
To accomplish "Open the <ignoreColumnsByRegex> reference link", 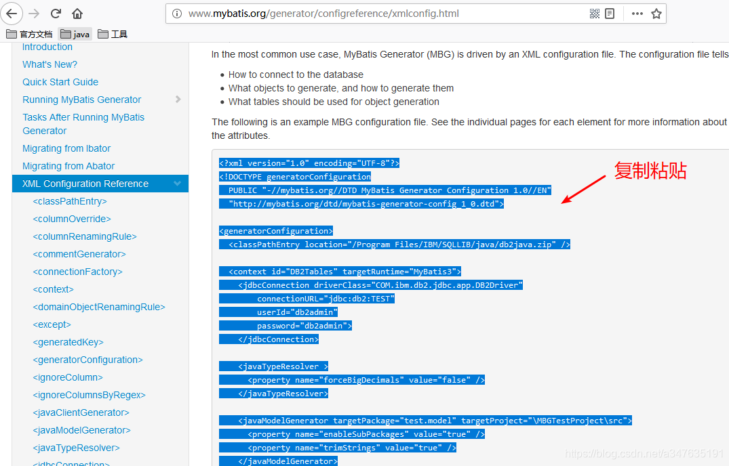I will point(90,396).
